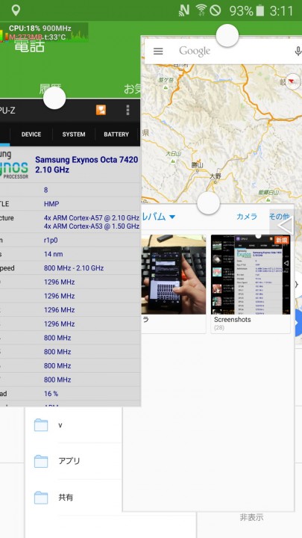The image size is (302, 538).
Task: Tap the battery status bar icon
Action: point(260,10)
